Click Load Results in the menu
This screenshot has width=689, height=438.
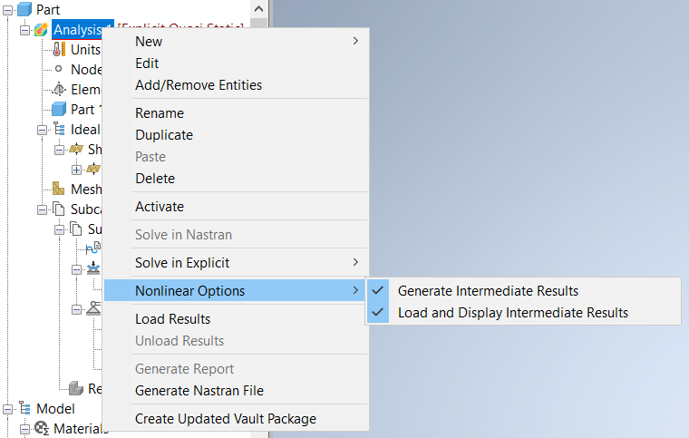(x=172, y=319)
